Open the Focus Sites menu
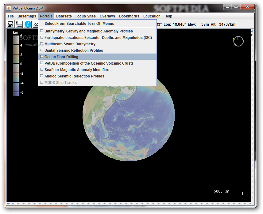The width and height of the screenshot is (263, 214). click(x=86, y=16)
